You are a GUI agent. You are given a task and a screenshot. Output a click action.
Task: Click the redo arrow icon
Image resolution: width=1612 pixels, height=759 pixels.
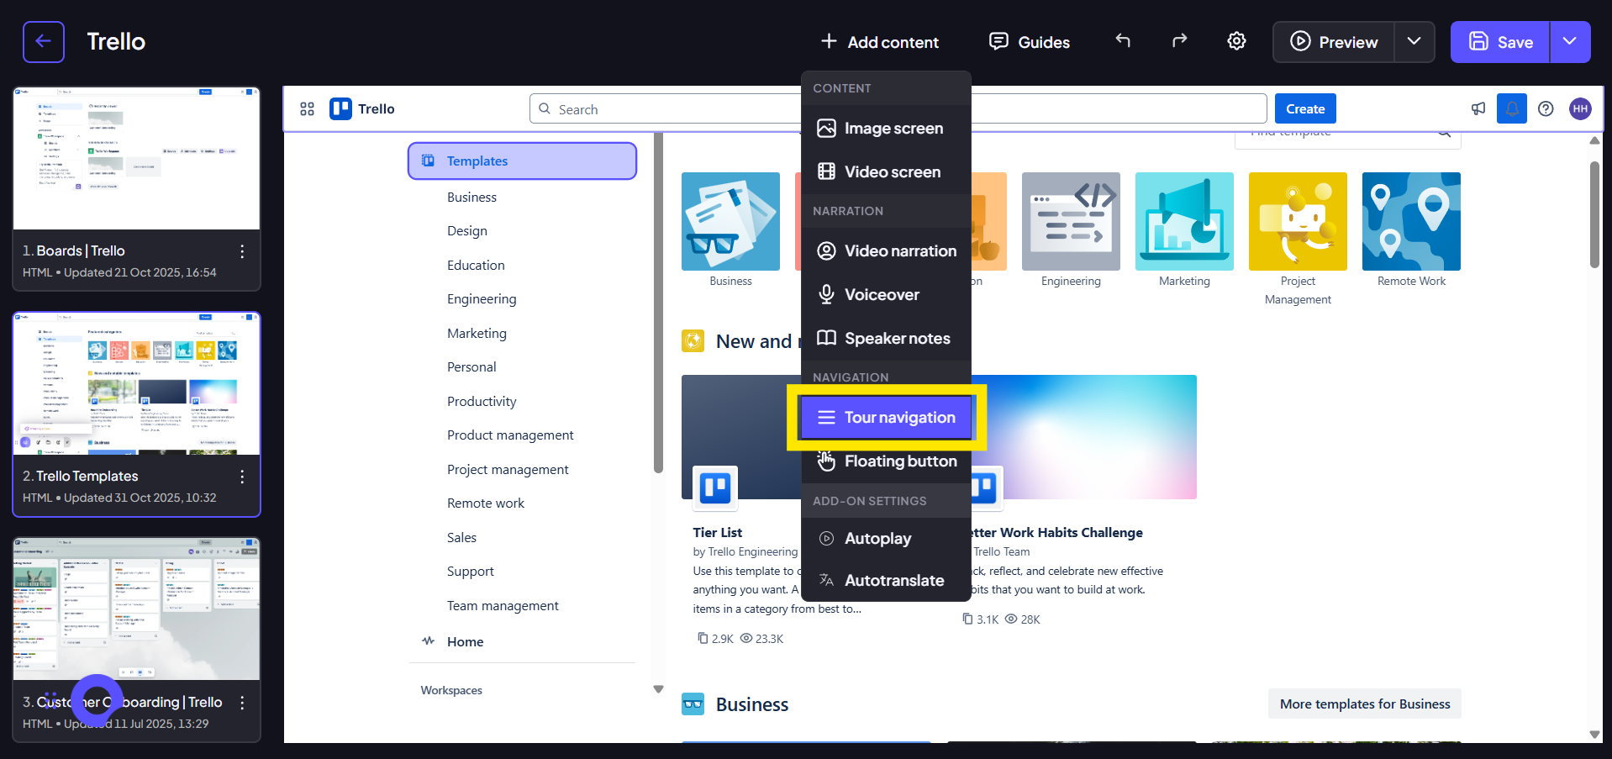[x=1179, y=41]
